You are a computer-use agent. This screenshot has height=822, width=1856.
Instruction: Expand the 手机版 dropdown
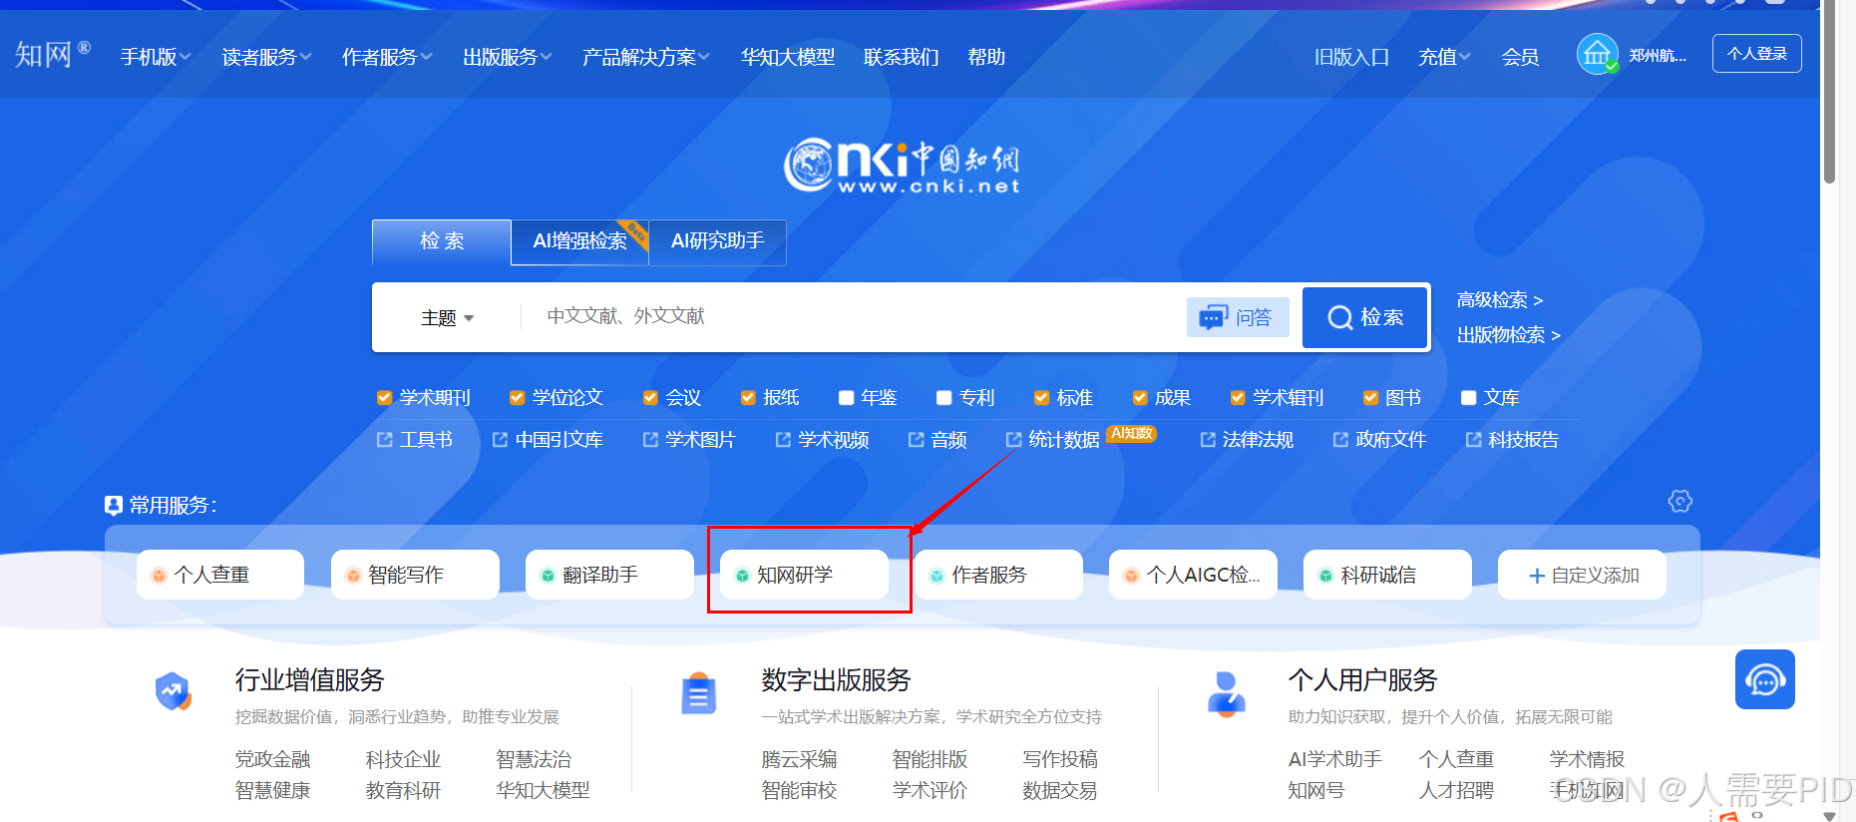[156, 57]
